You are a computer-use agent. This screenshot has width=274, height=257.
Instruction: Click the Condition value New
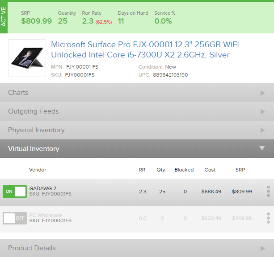(x=171, y=67)
